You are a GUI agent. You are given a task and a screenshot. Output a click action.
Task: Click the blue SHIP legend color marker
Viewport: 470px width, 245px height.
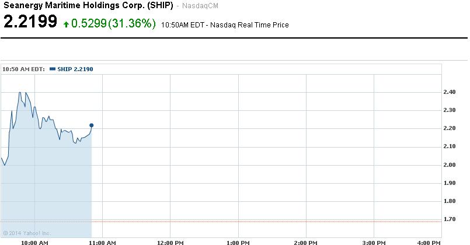click(x=53, y=69)
